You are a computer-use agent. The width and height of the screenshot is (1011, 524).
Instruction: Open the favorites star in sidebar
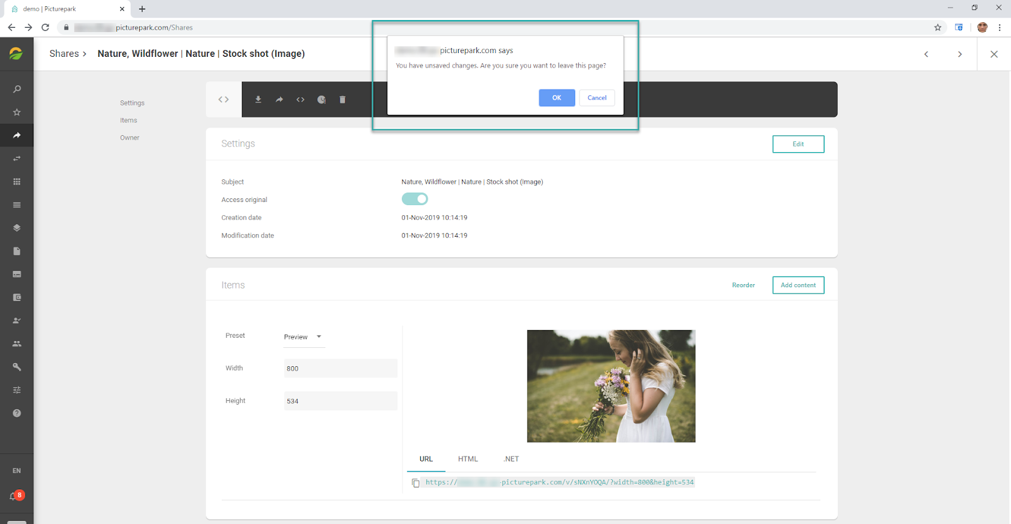pyautogui.click(x=17, y=112)
